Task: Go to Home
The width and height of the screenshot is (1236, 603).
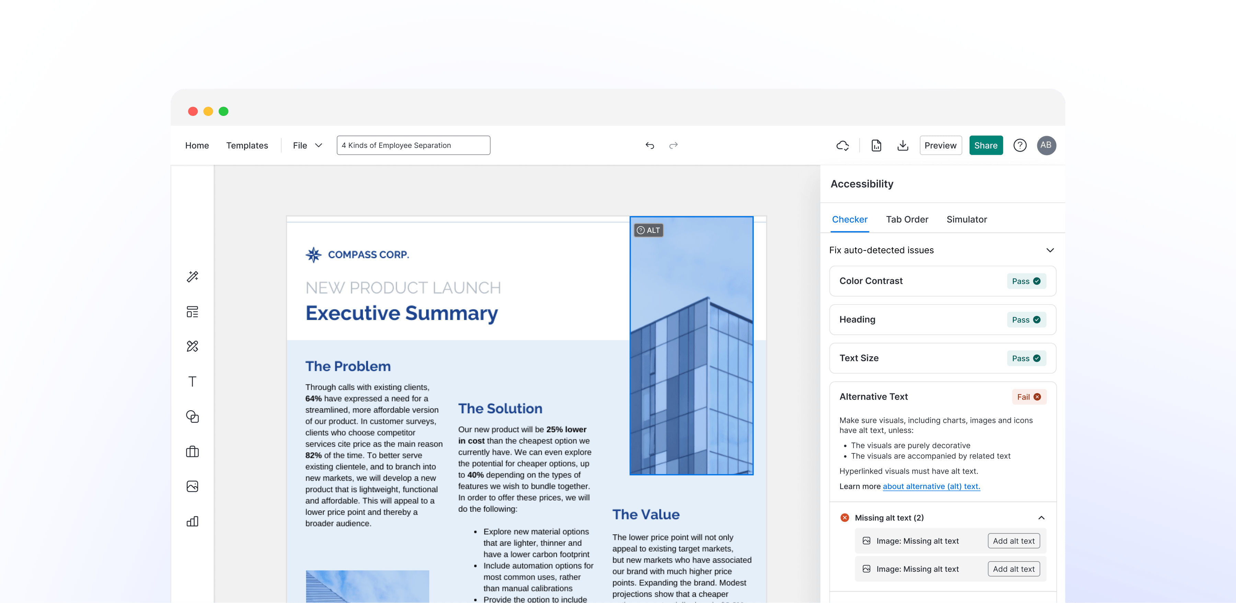Action: coord(197,145)
